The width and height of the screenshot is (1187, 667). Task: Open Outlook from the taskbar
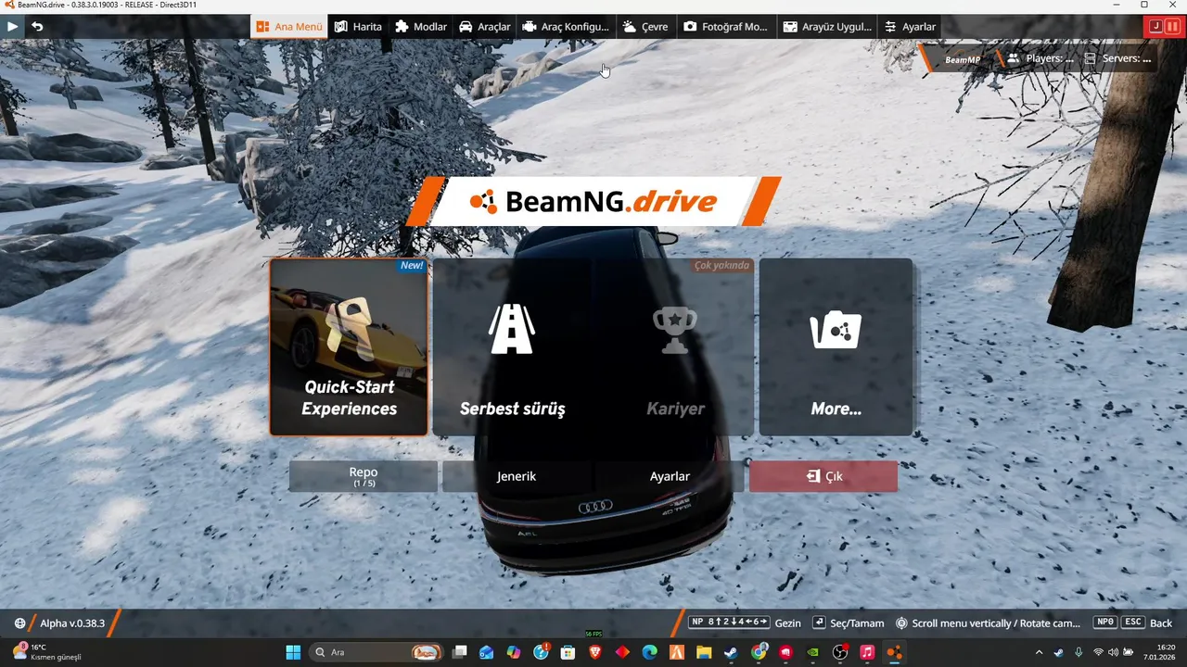487,652
